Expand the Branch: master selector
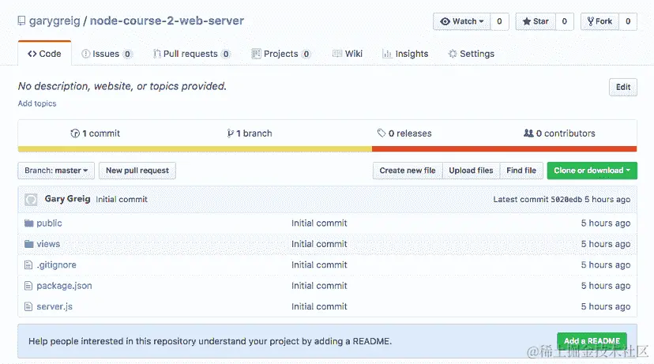The width and height of the screenshot is (654, 364). 56,171
